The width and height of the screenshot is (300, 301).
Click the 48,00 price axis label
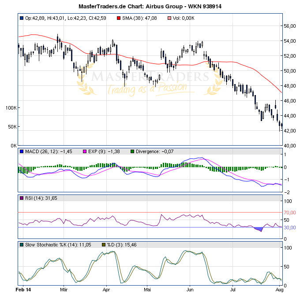click(290, 86)
